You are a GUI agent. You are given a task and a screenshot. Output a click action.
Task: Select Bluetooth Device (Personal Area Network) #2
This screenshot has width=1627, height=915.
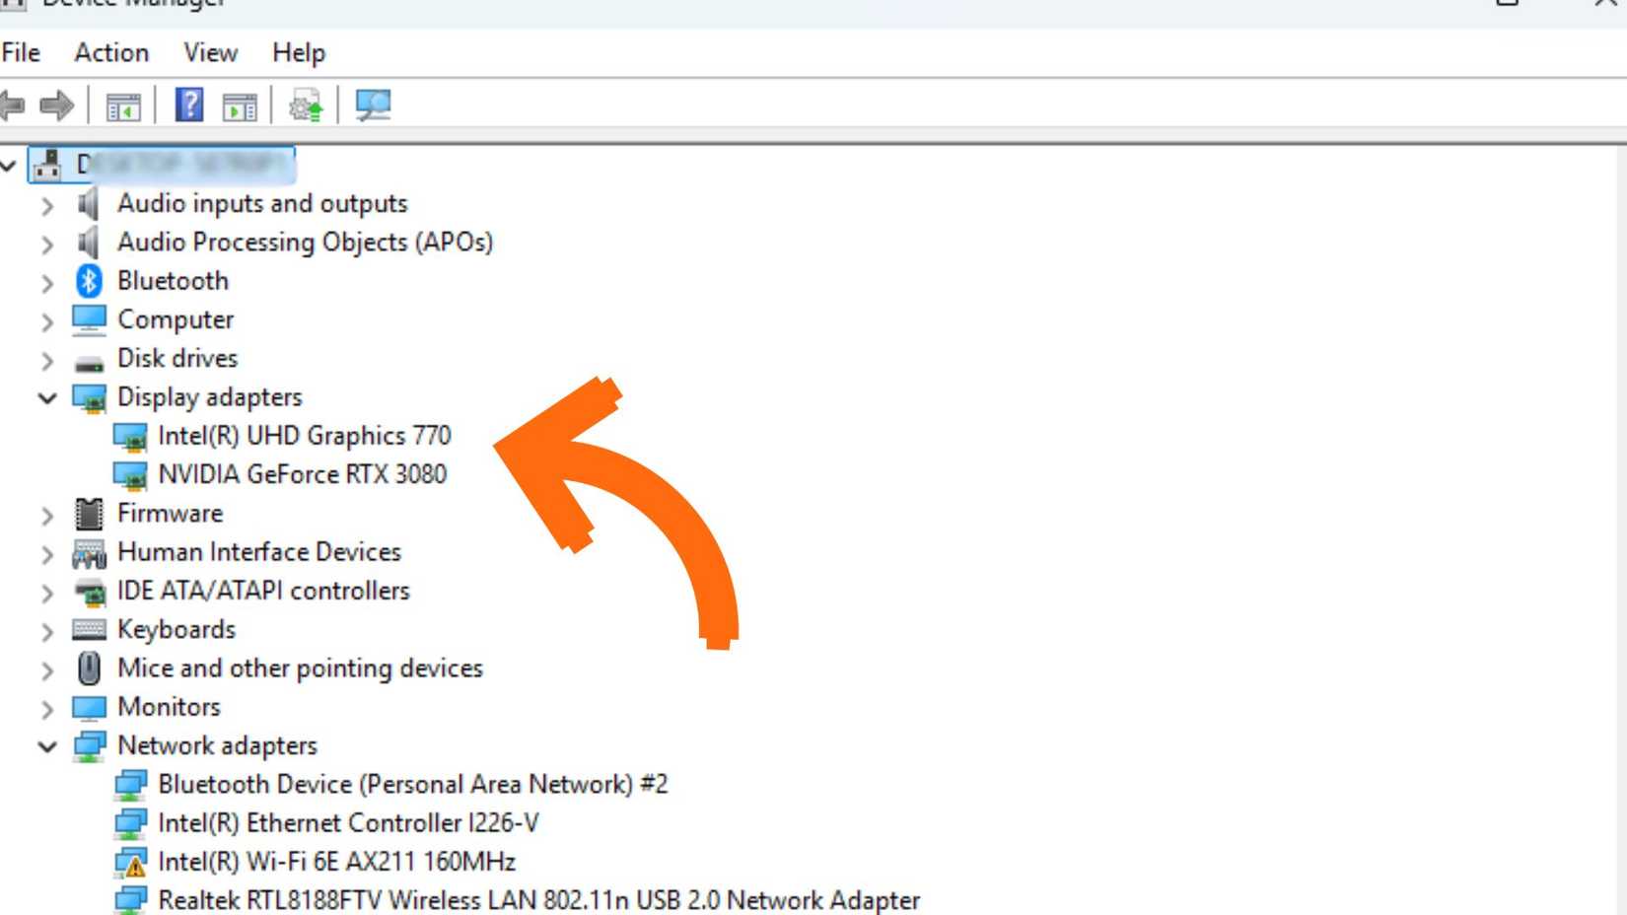(412, 785)
